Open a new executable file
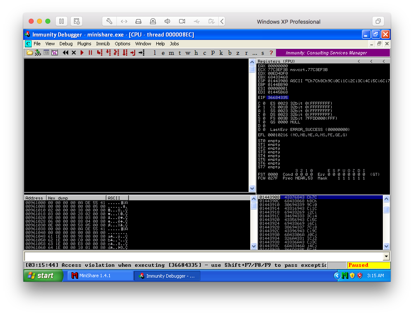Viewport: 414px width, 315px height. tap(29, 53)
